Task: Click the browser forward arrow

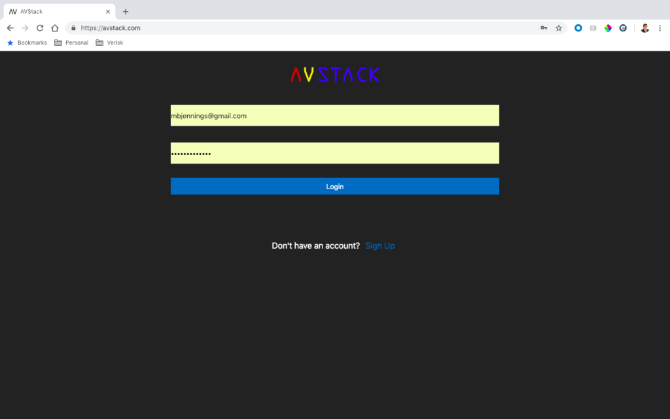Action: pos(26,27)
